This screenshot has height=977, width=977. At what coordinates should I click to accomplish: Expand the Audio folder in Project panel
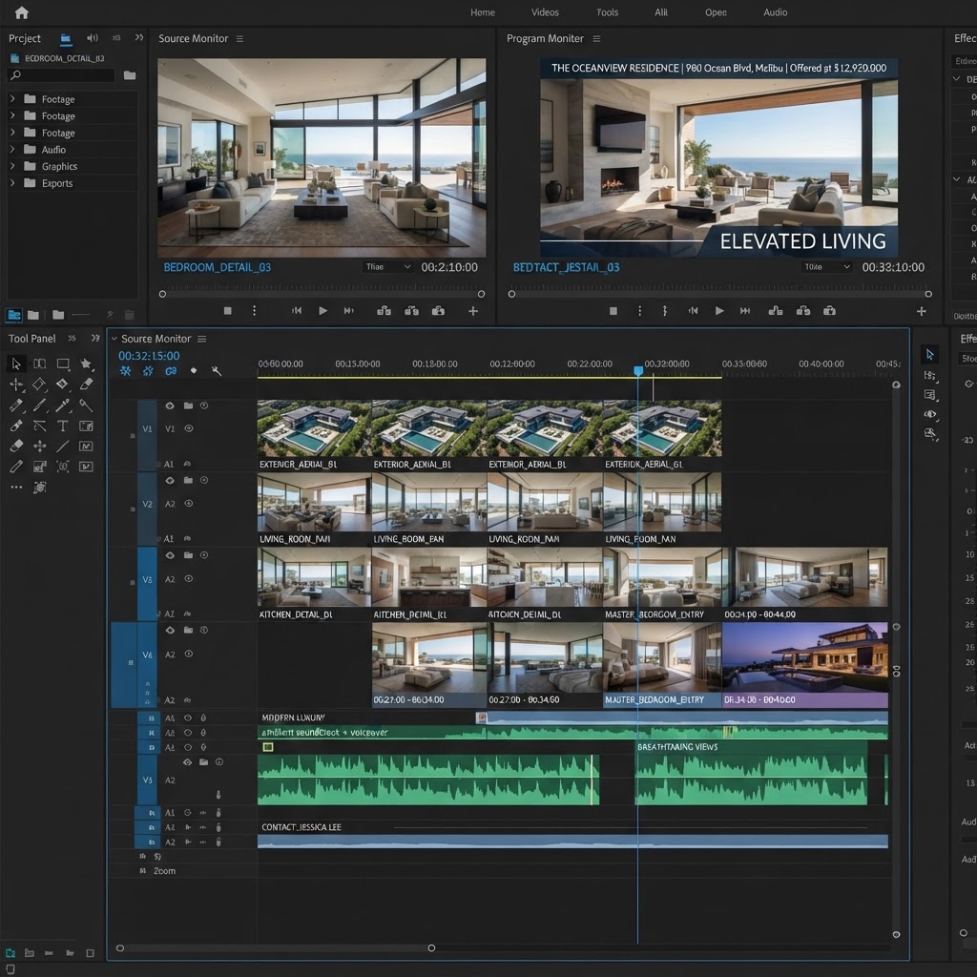click(12, 149)
